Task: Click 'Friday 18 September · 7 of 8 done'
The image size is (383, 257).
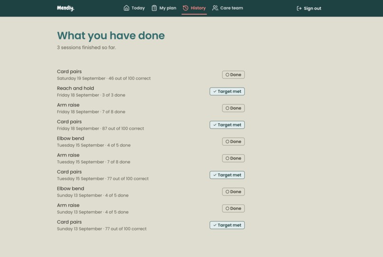Action: [x=91, y=112]
